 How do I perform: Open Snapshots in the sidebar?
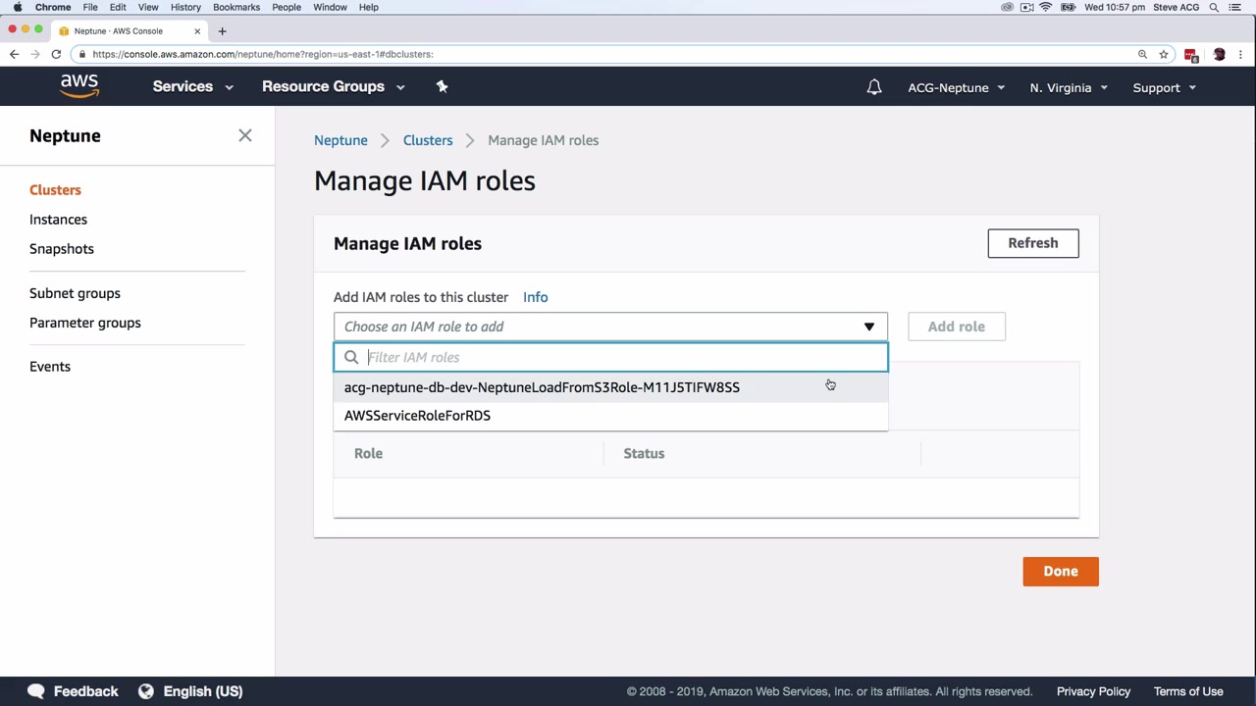62,249
